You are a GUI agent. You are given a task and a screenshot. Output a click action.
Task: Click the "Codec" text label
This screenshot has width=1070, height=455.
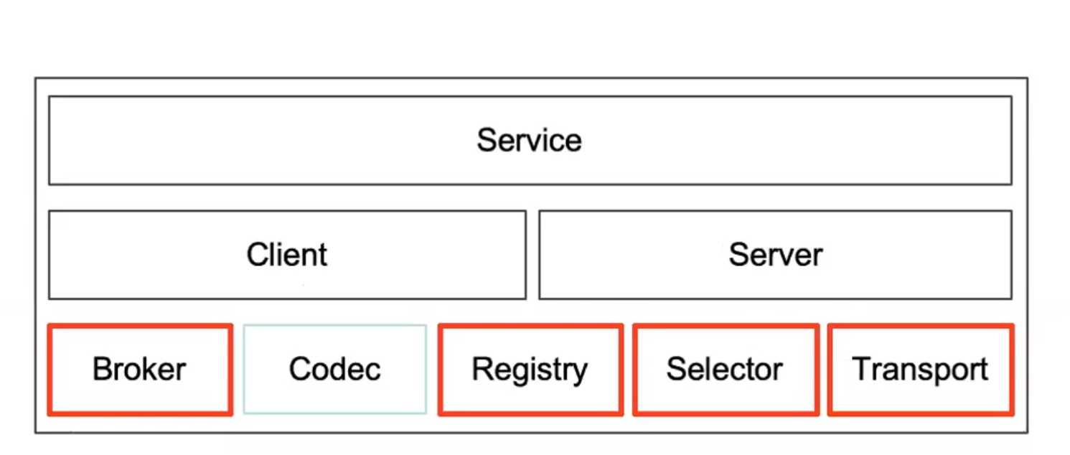(334, 370)
